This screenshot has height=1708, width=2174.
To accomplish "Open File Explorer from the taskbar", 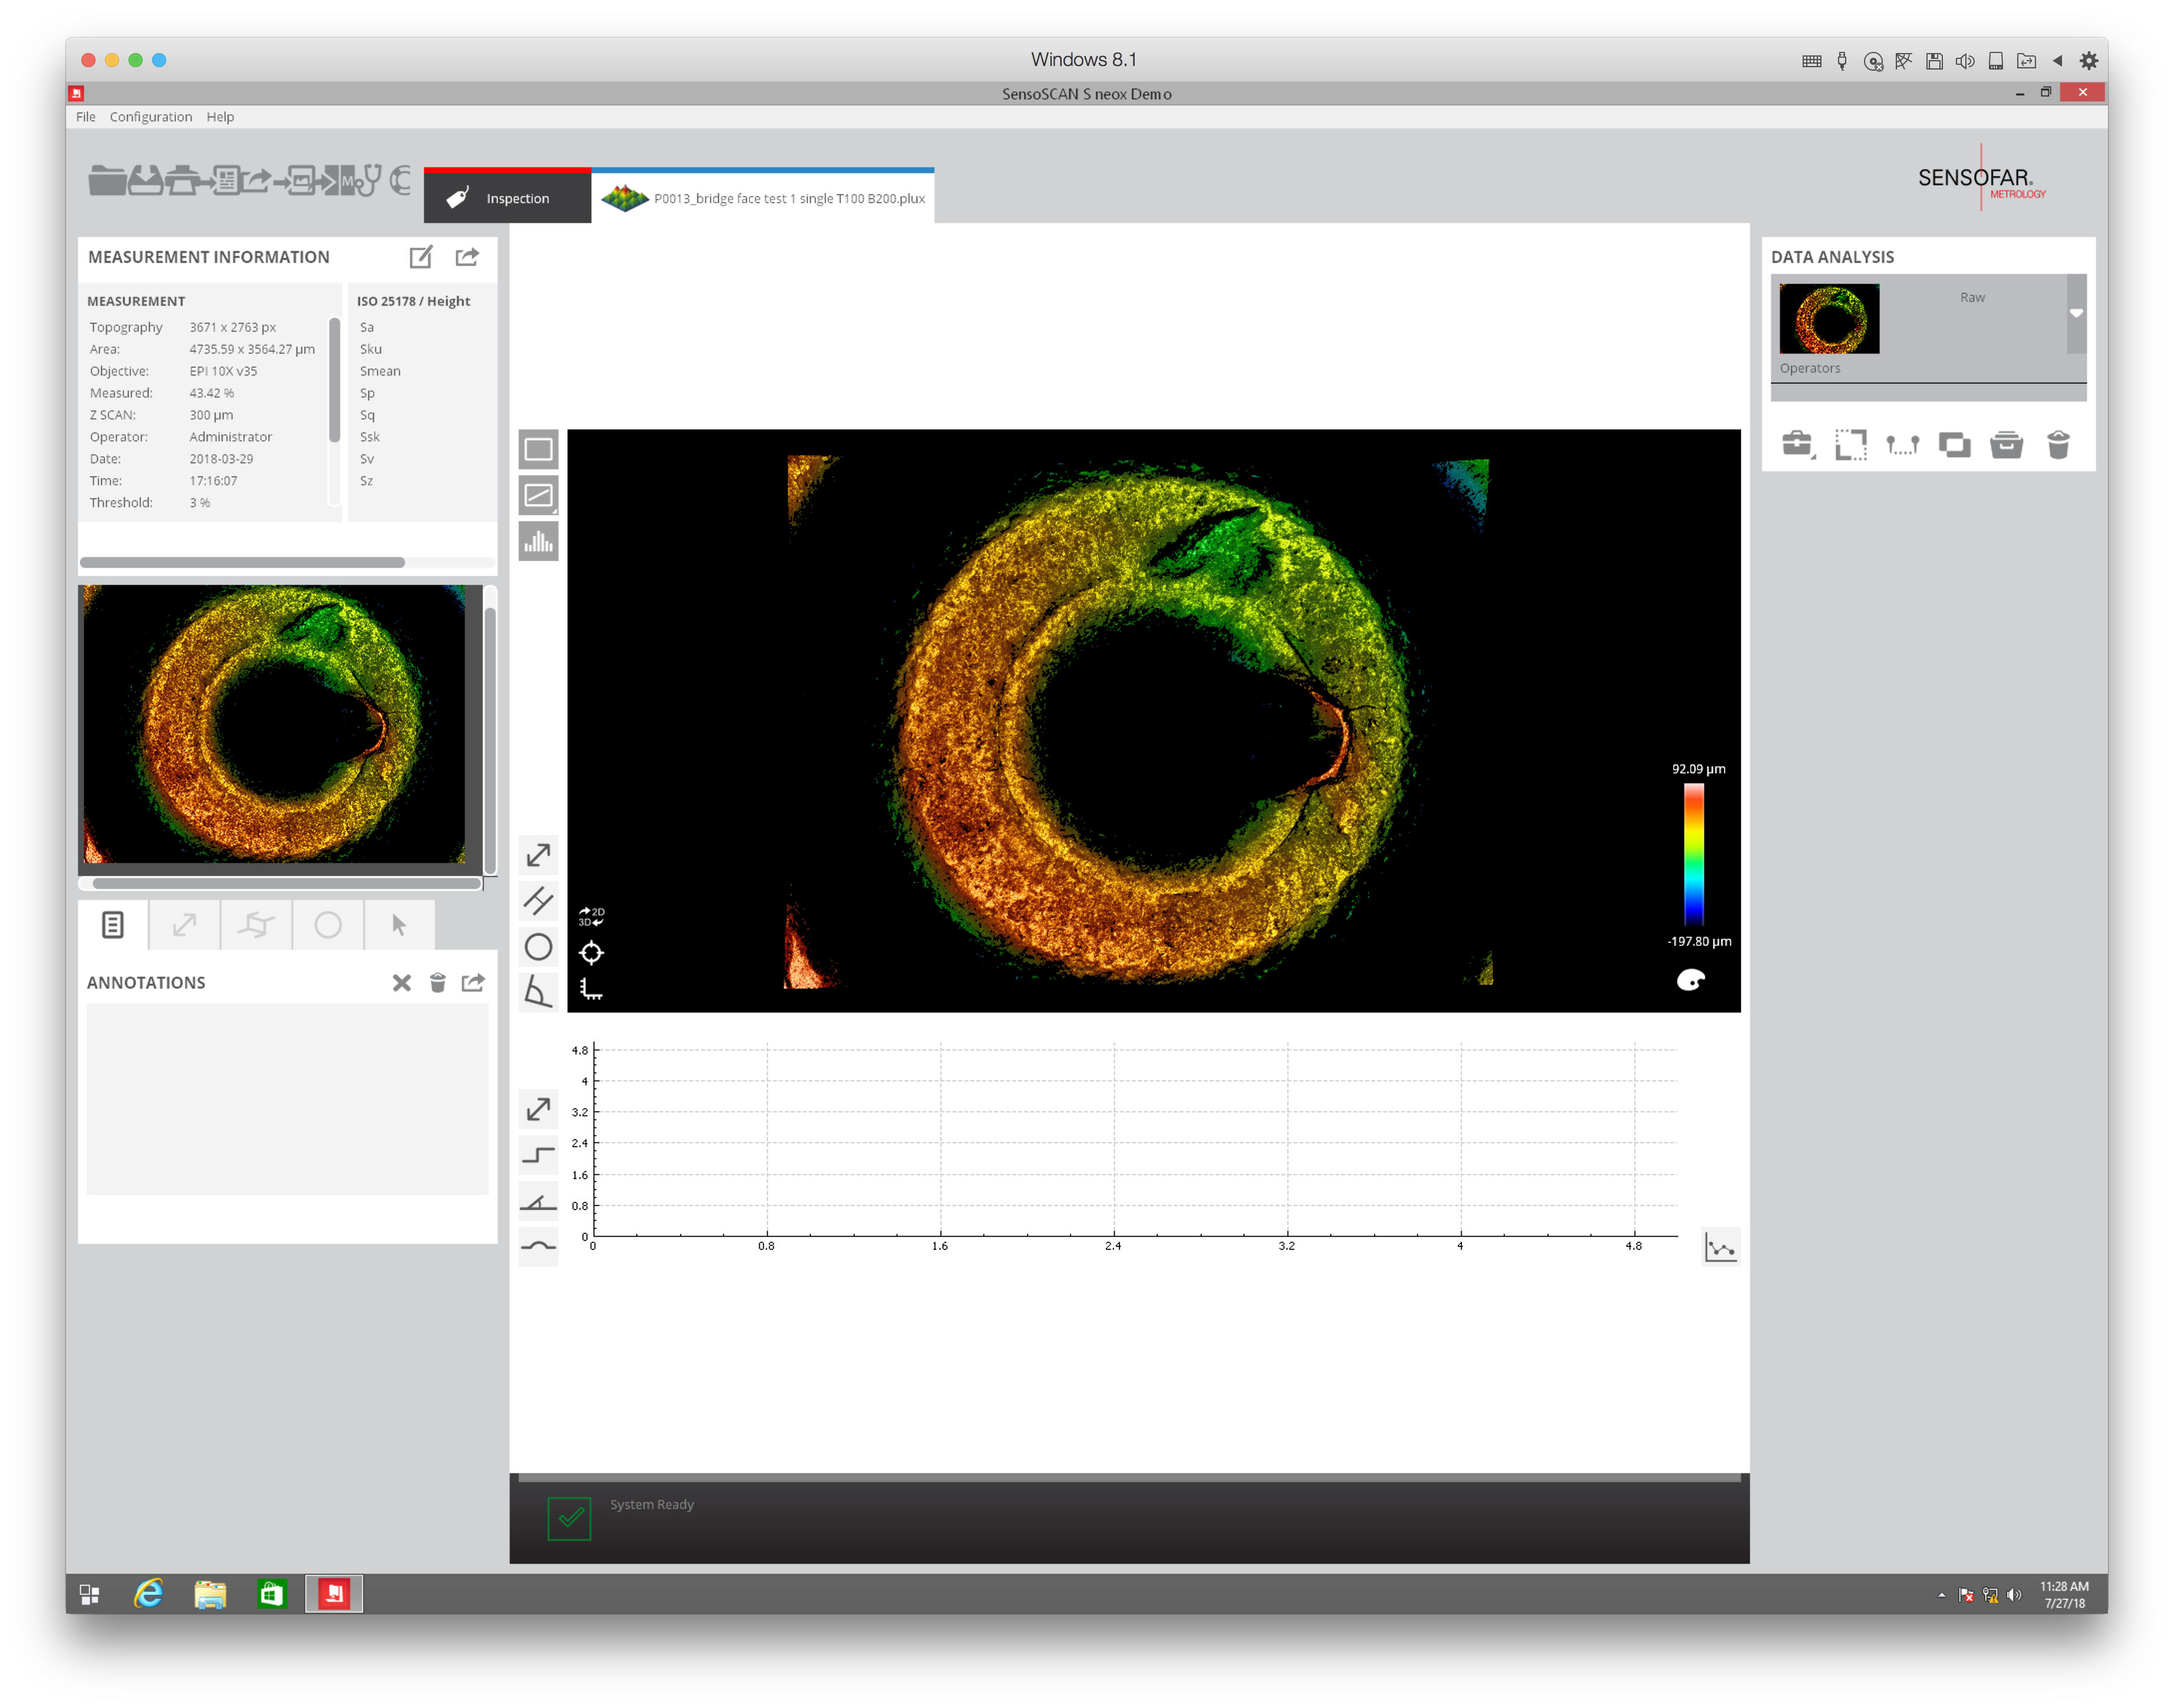I will 210,1593.
